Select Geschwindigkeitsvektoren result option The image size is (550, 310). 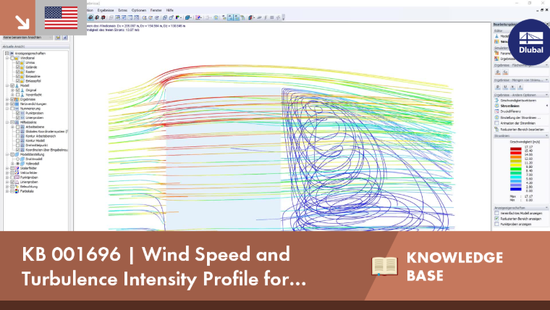tap(517, 101)
